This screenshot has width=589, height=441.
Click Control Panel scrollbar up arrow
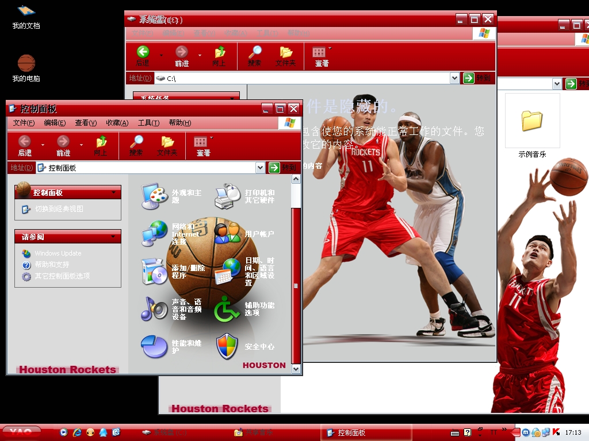coord(296,179)
